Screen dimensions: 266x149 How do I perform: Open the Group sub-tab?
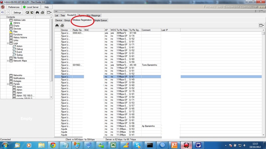(67, 20)
